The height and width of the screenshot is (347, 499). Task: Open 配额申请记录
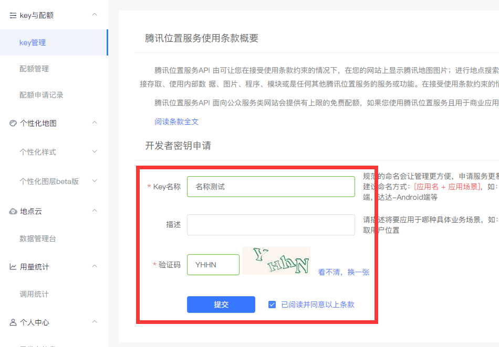tap(41, 95)
